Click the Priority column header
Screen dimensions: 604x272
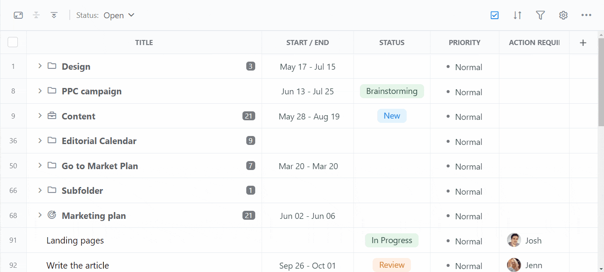pos(464,42)
